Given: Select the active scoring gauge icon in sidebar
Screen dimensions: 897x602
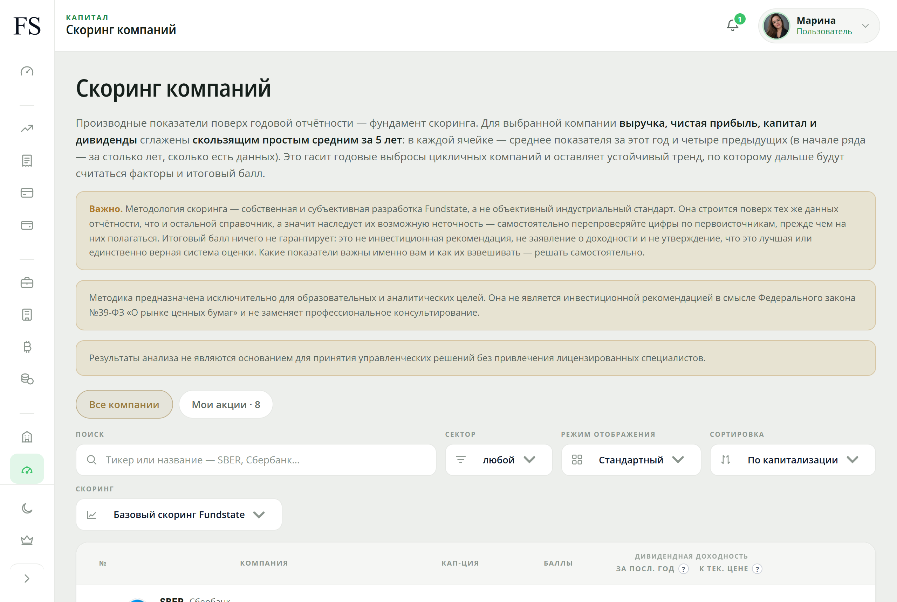Looking at the screenshot, I should point(27,469).
